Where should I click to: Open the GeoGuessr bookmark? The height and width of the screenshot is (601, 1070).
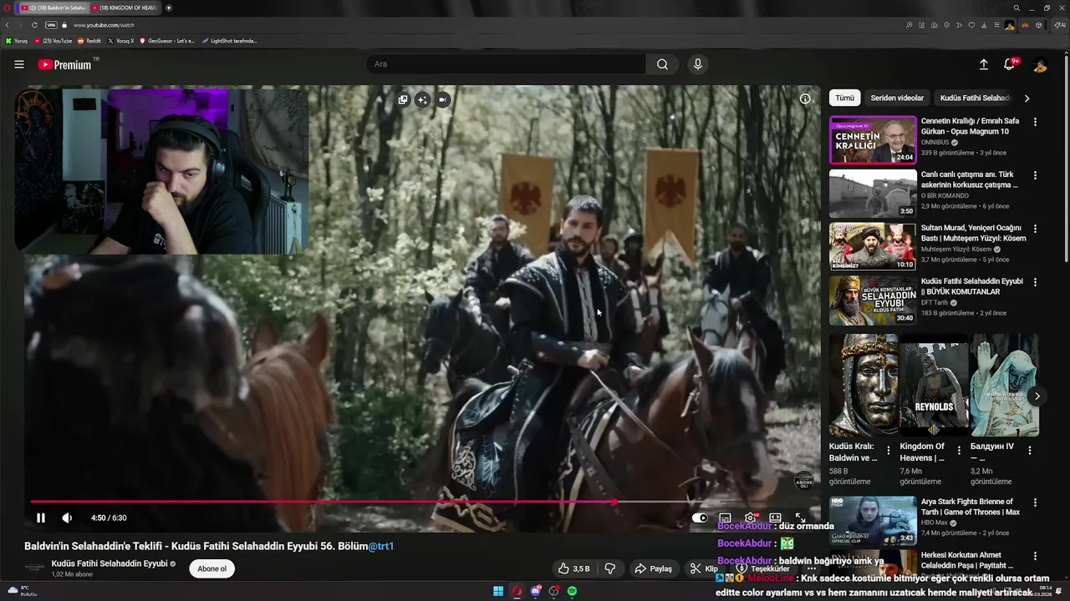click(x=167, y=41)
